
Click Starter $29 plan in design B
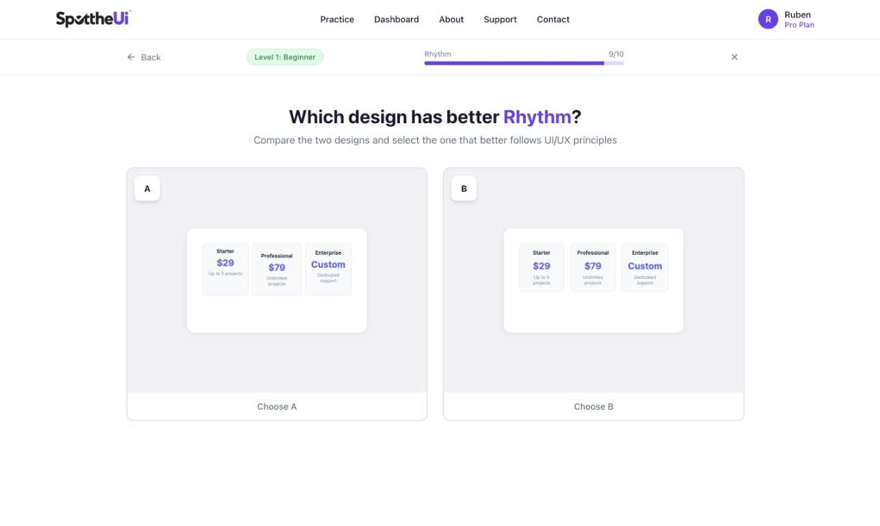[541, 267]
